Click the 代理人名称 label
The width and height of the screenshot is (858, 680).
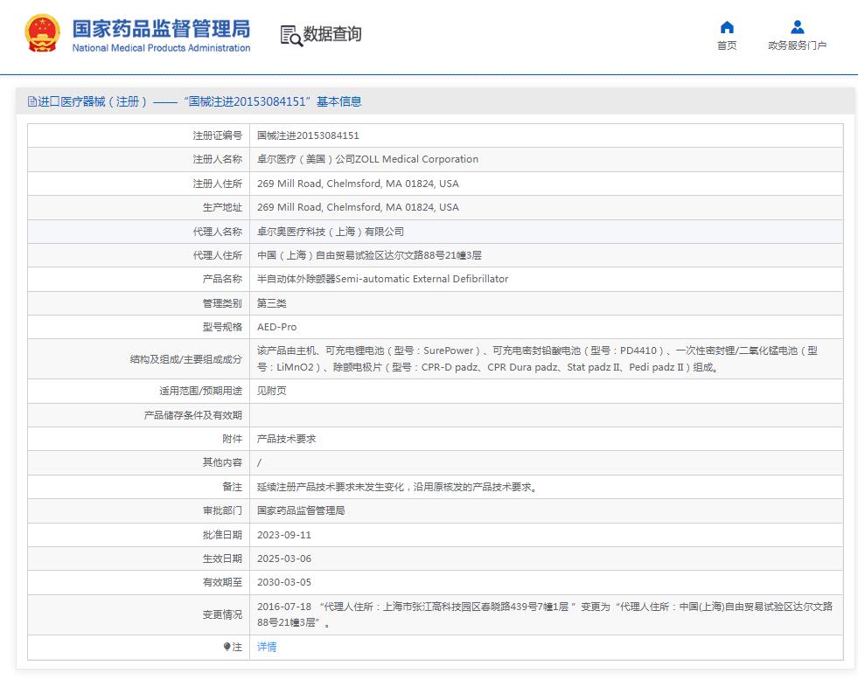(217, 232)
